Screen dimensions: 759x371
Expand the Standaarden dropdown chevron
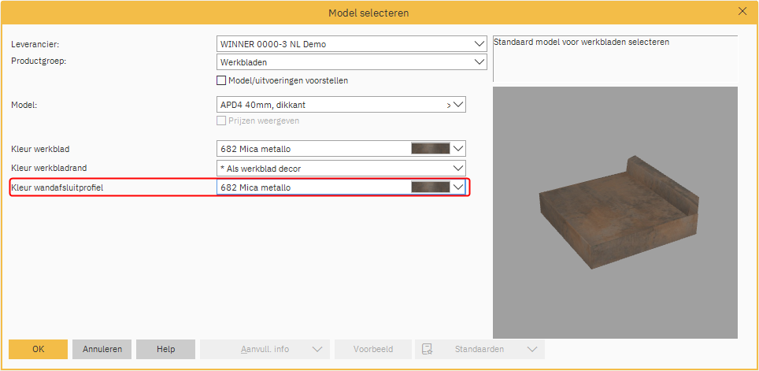coord(532,349)
